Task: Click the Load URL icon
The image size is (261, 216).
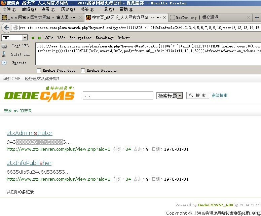Action: tap(4, 46)
